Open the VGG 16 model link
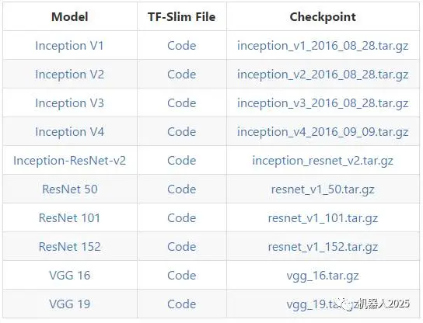 pyautogui.click(x=70, y=276)
